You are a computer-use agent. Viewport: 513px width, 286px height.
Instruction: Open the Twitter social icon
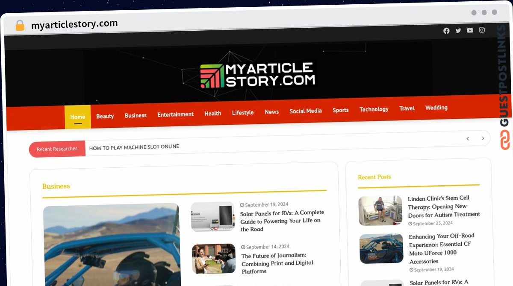pyautogui.click(x=458, y=31)
